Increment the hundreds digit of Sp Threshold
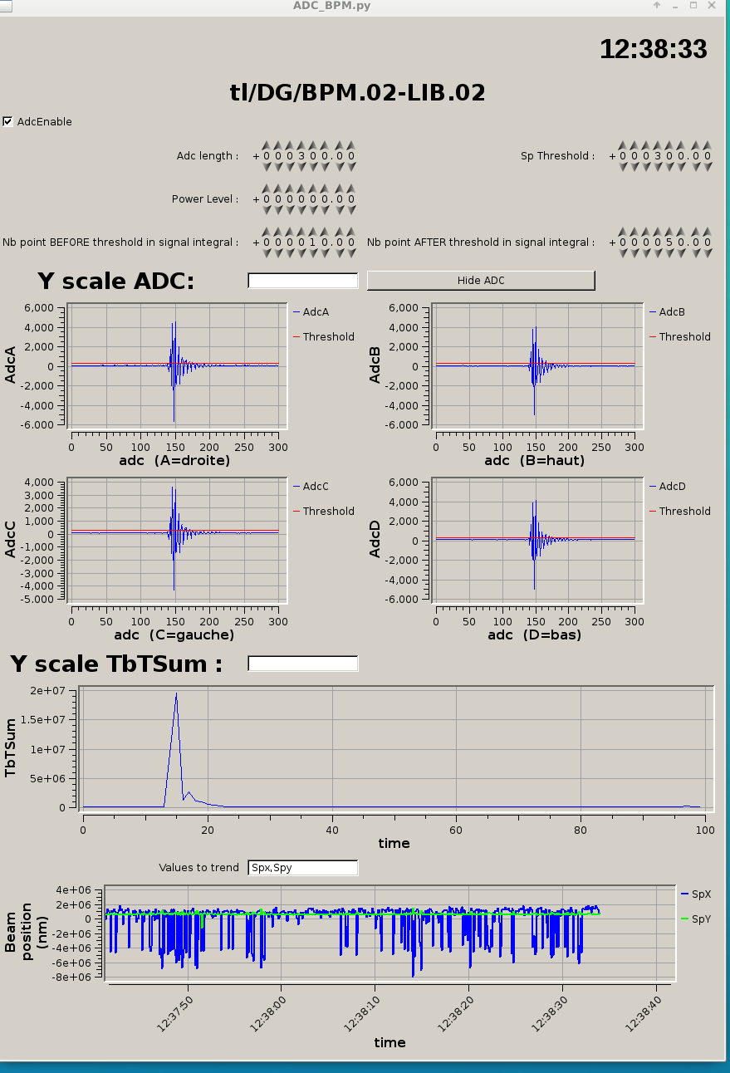Screen dimensions: 730x1073 click(658, 145)
